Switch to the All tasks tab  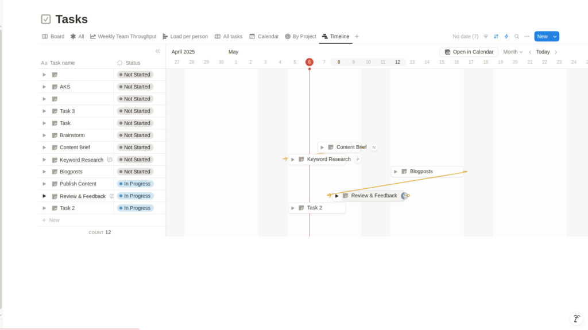[229, 36]
